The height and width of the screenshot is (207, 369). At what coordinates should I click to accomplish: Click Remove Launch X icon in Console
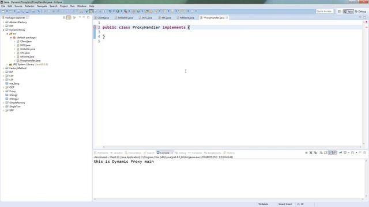pyautogui.click(x=311, y=153)
